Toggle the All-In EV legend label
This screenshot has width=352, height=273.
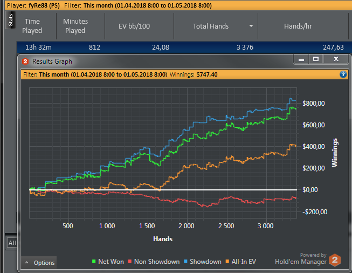point(244,262)
